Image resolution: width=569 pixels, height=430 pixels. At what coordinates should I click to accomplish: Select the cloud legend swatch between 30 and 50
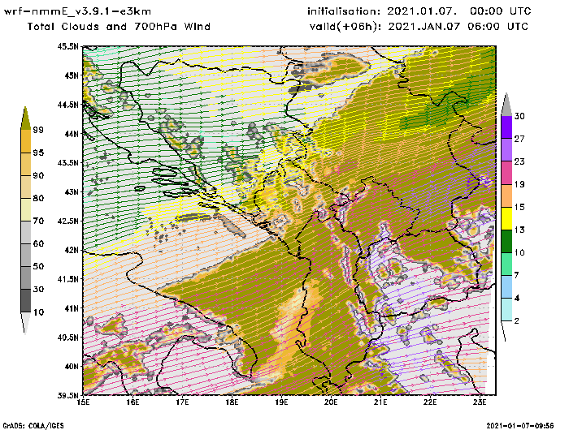[26, 277]
